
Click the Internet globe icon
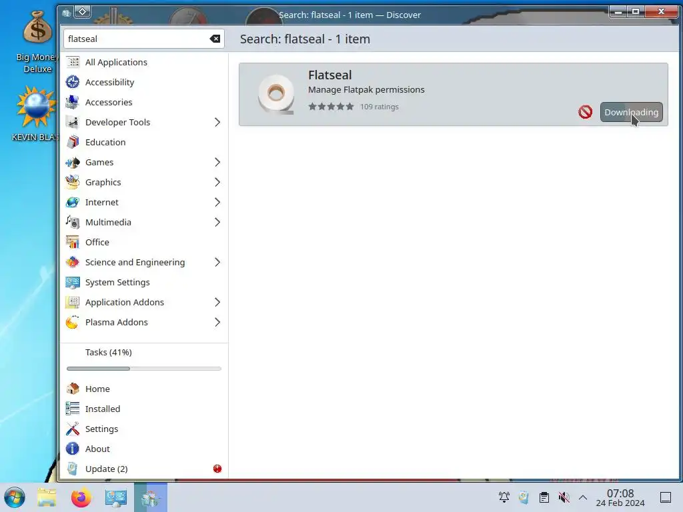[x=73, y=203]
